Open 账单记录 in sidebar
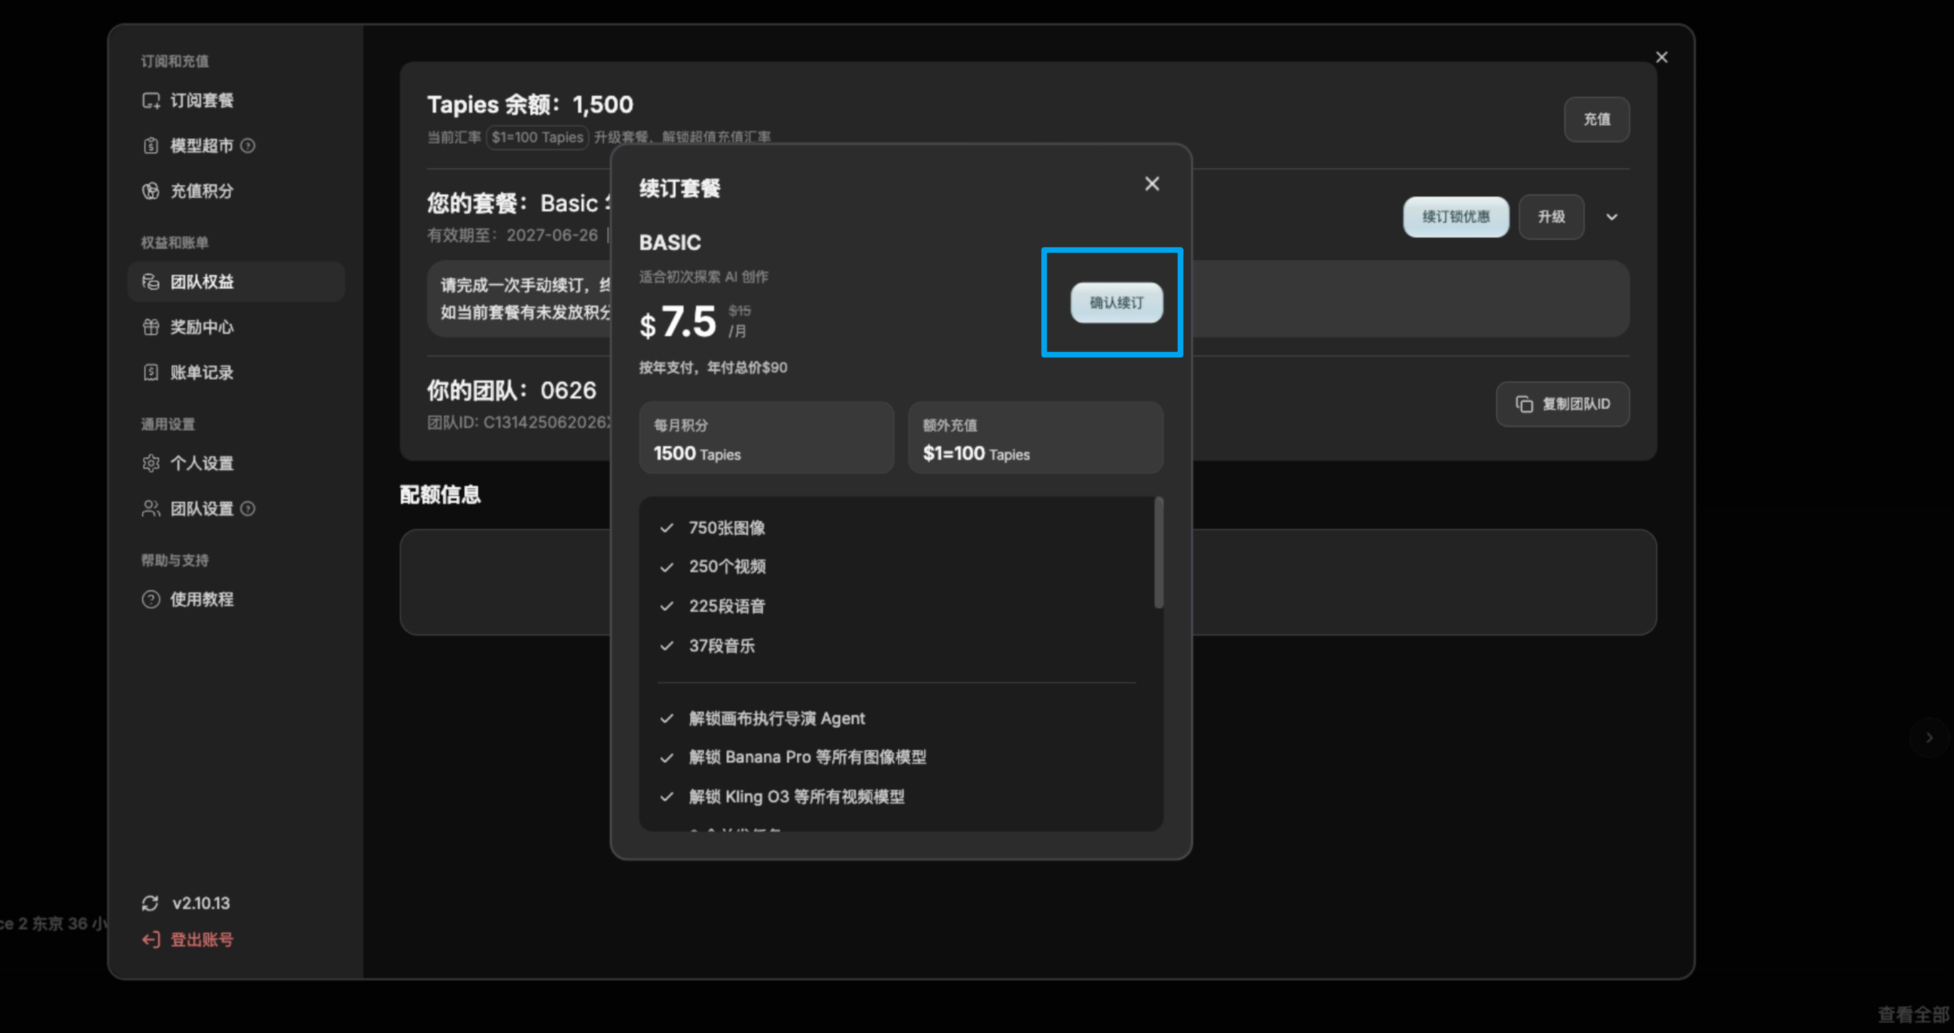 click(x=237, y=372)
